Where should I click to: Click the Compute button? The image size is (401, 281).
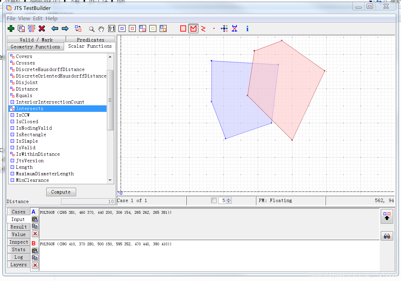click(x=61, y=192)
